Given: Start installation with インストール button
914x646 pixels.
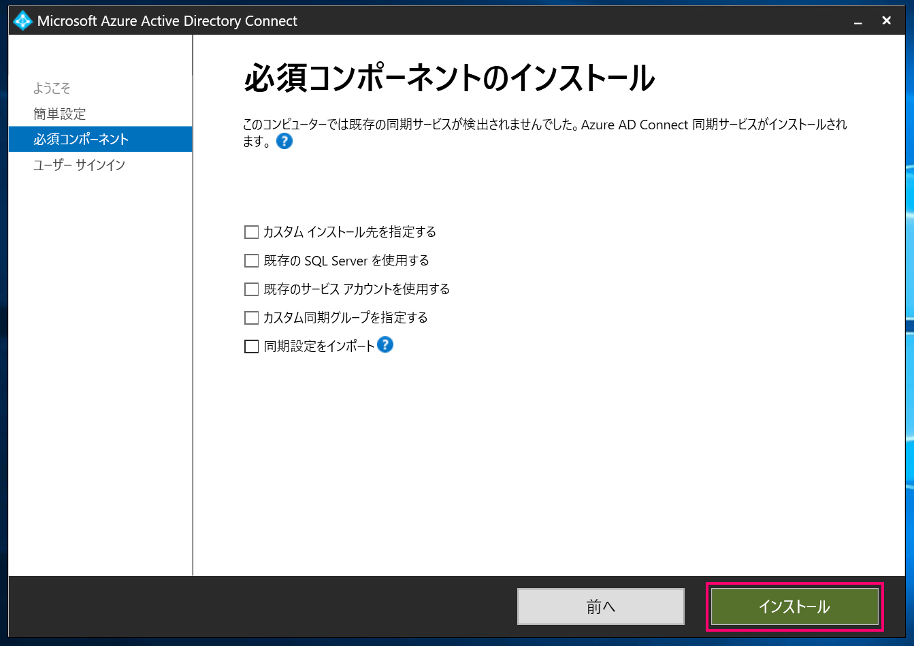Looking at the screenshot, I should point(794,607).
